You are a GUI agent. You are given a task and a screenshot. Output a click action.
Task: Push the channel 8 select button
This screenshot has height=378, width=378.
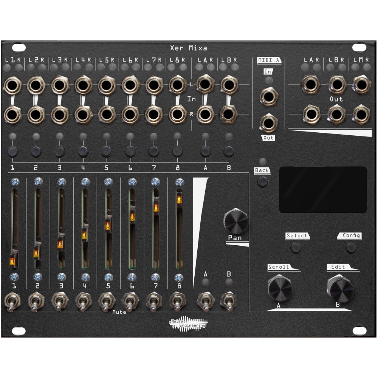point(177,152)
